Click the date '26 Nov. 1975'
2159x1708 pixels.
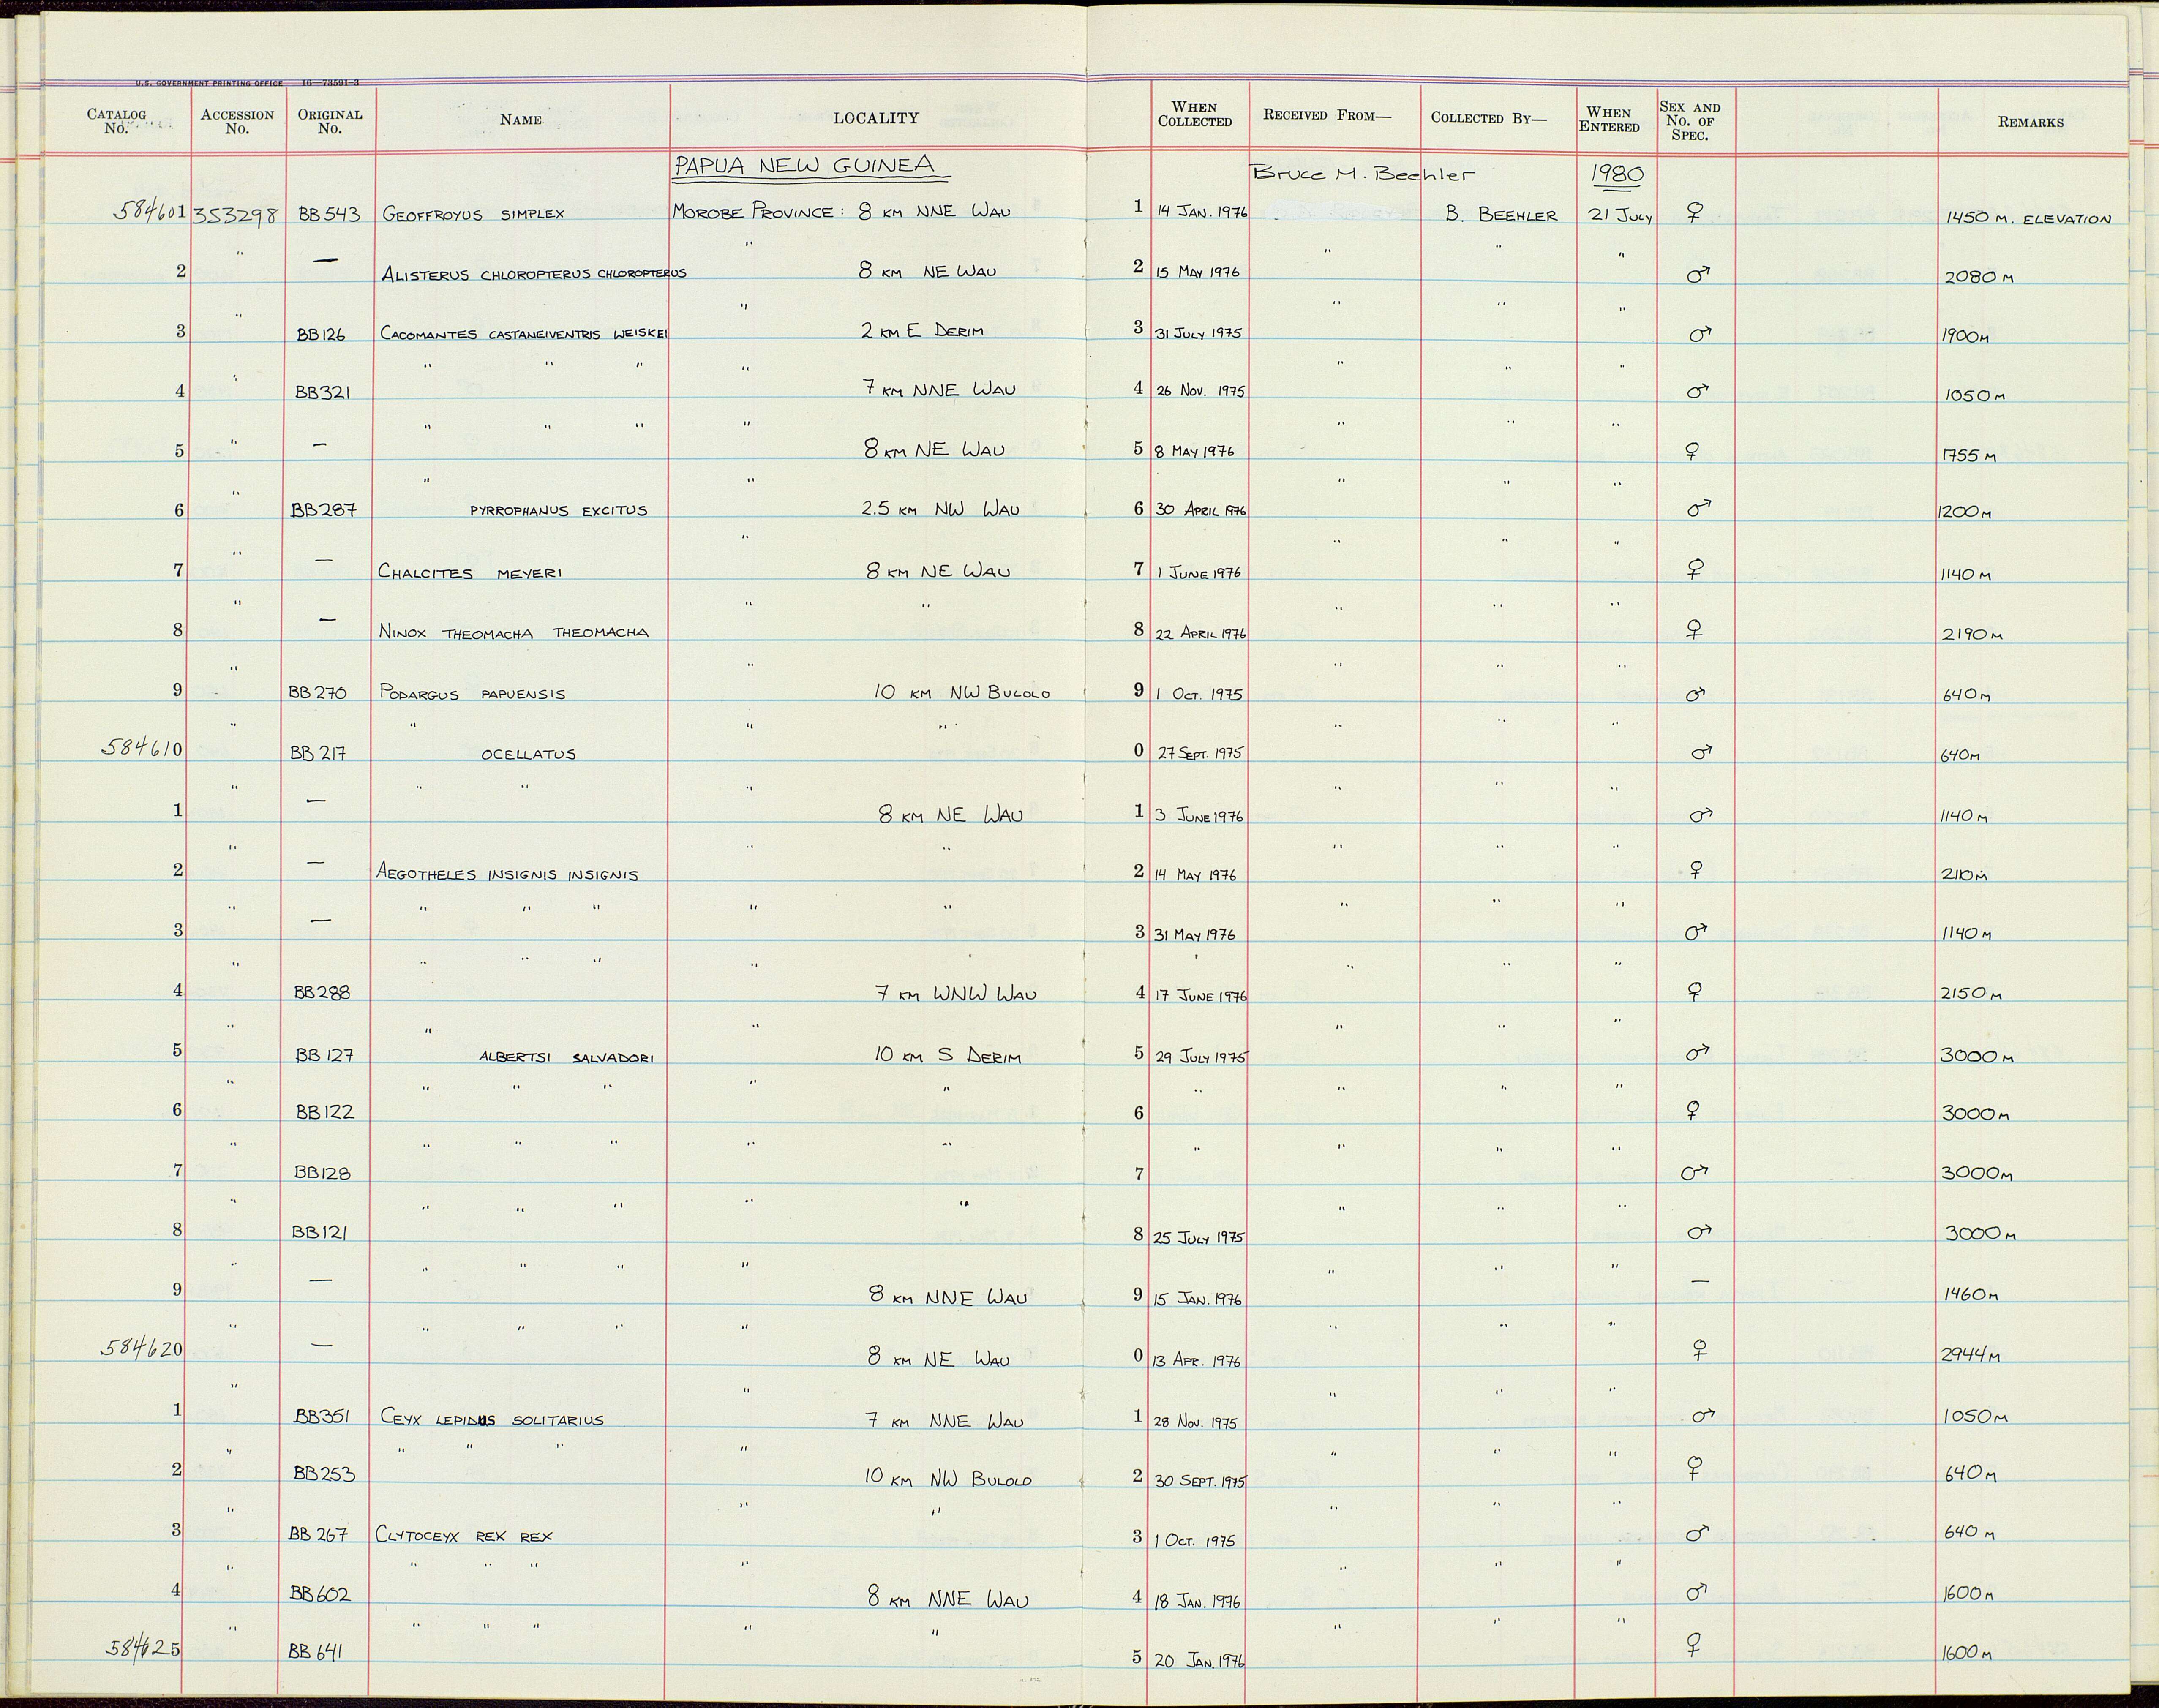[x=1200, y=391]
